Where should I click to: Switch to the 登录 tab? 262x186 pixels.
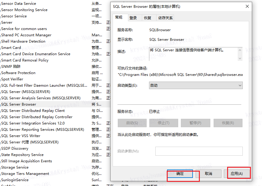[x=133, y=18]
